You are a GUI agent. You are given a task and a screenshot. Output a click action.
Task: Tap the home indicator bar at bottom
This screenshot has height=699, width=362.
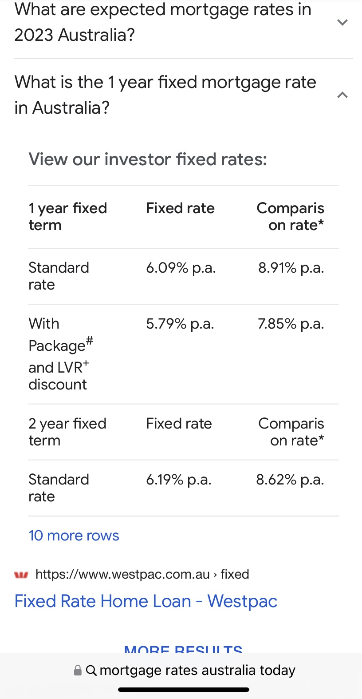tap(183, 690)
